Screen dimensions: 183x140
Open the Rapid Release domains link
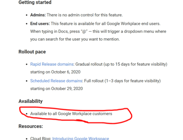click(x=52, y=64)
